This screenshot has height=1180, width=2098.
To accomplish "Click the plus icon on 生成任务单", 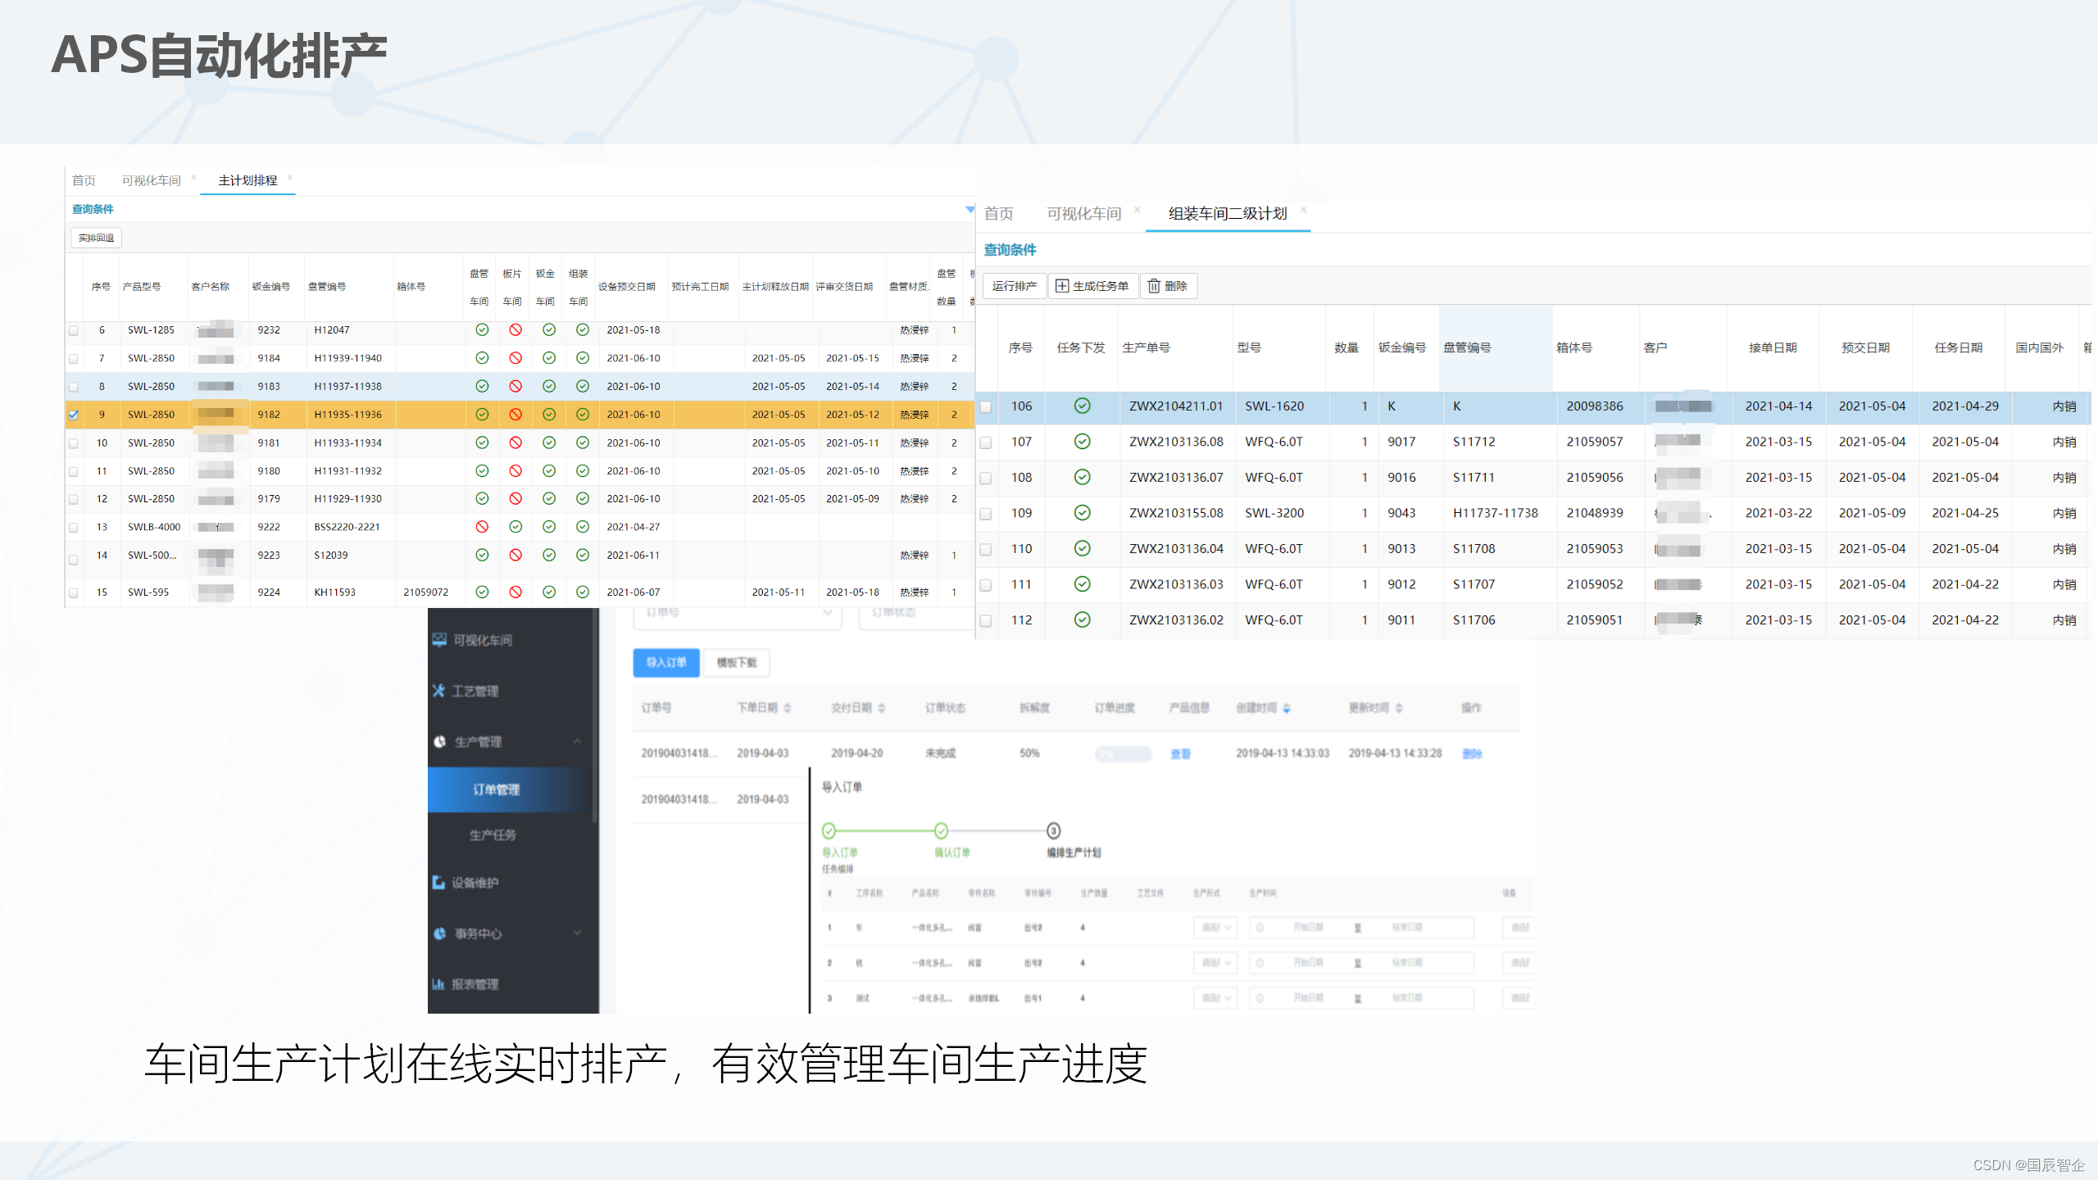I will pyautogui.click(x=1061, y=286).
